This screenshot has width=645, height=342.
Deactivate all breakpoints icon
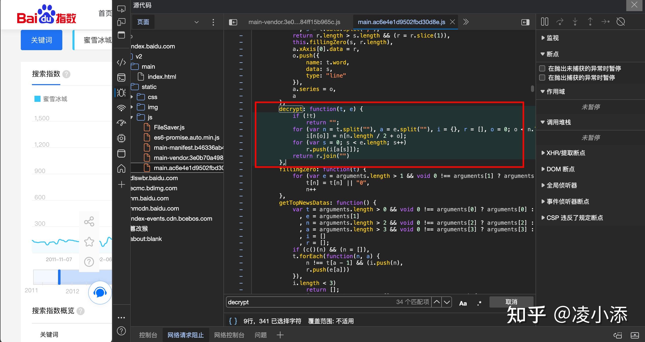[621, 22]
